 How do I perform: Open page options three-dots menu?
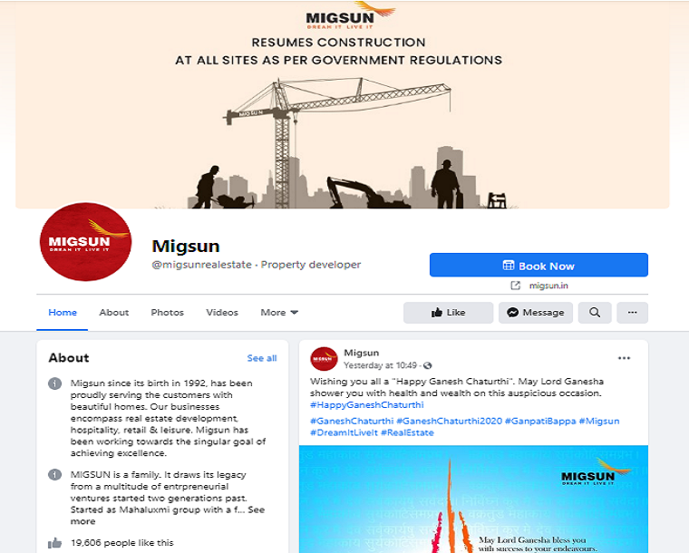[632, 313]
